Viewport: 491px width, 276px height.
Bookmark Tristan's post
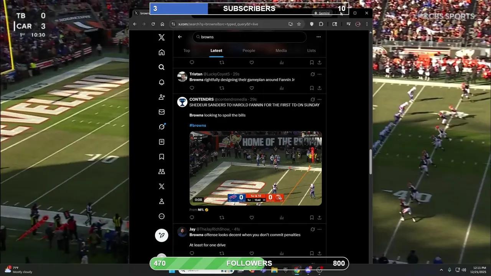(311, 88)
